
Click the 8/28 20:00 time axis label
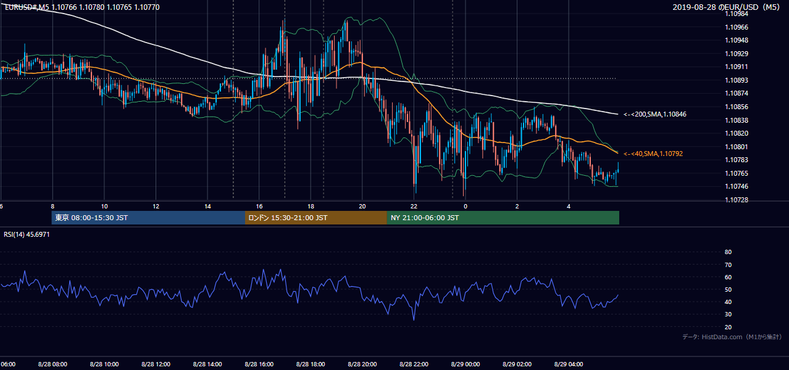[x=362, y=364]
